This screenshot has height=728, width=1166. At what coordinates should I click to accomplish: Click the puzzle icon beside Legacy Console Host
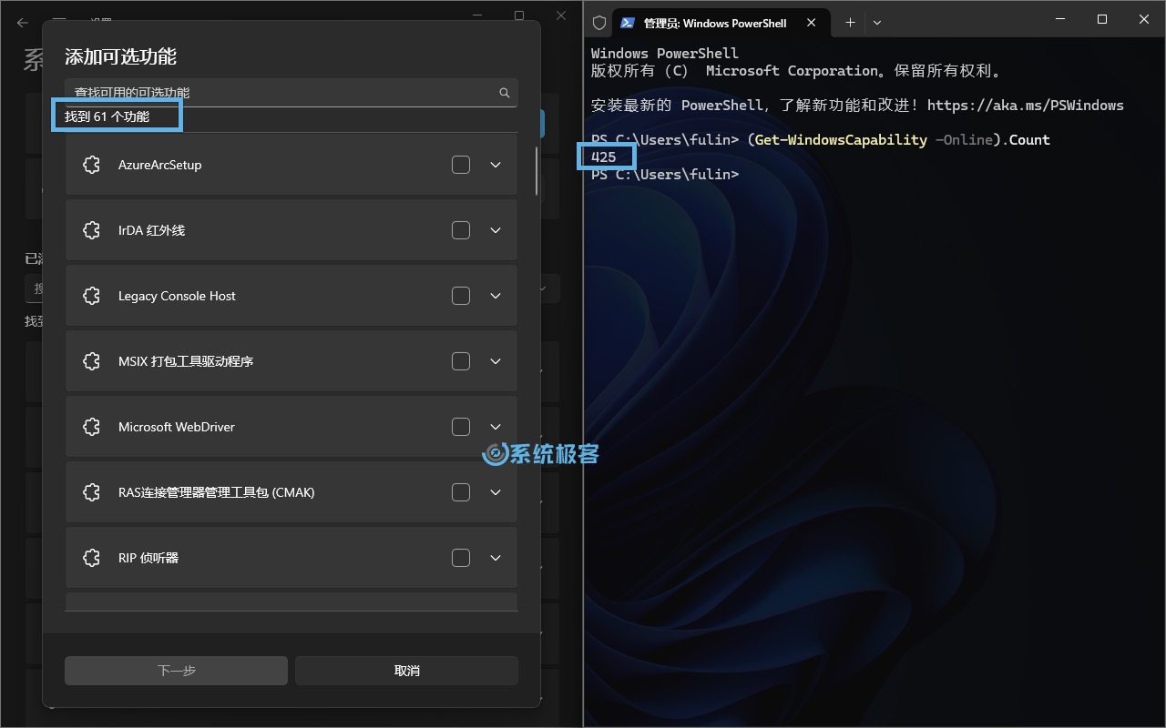(x=91, y=296)
